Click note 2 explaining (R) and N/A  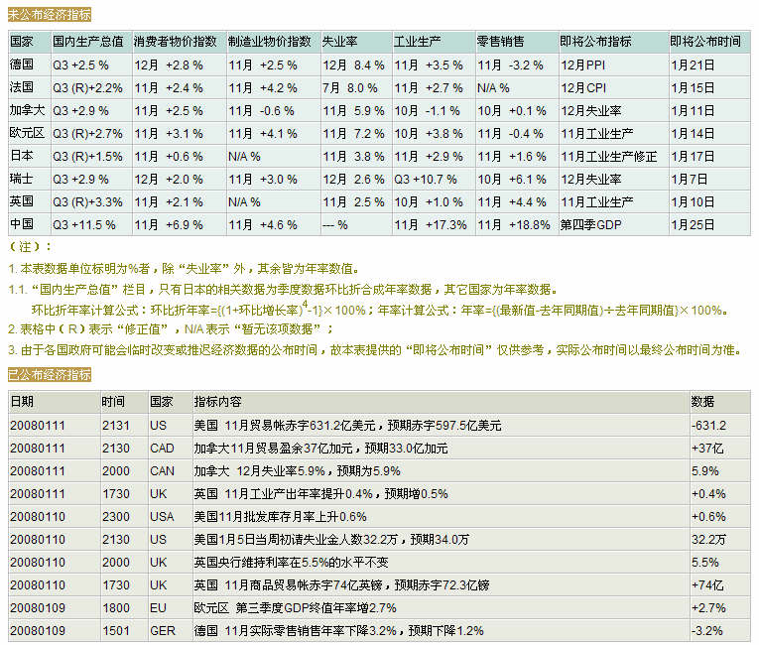(172, 329)
